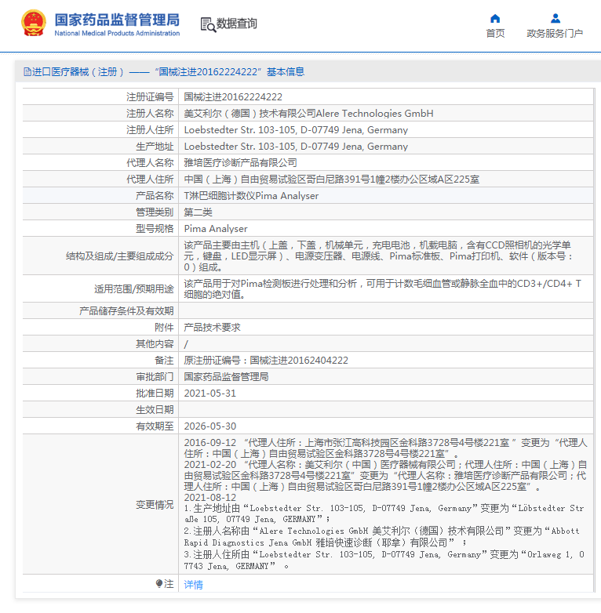Click the 型号规格 value Pima Analyser
Viewport: 601px width, 613px height.
tap(216, 229)
